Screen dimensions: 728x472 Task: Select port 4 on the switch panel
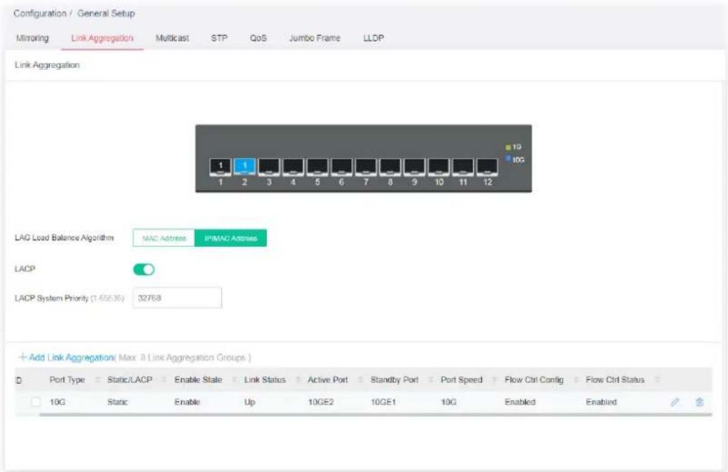pos(293,167)
